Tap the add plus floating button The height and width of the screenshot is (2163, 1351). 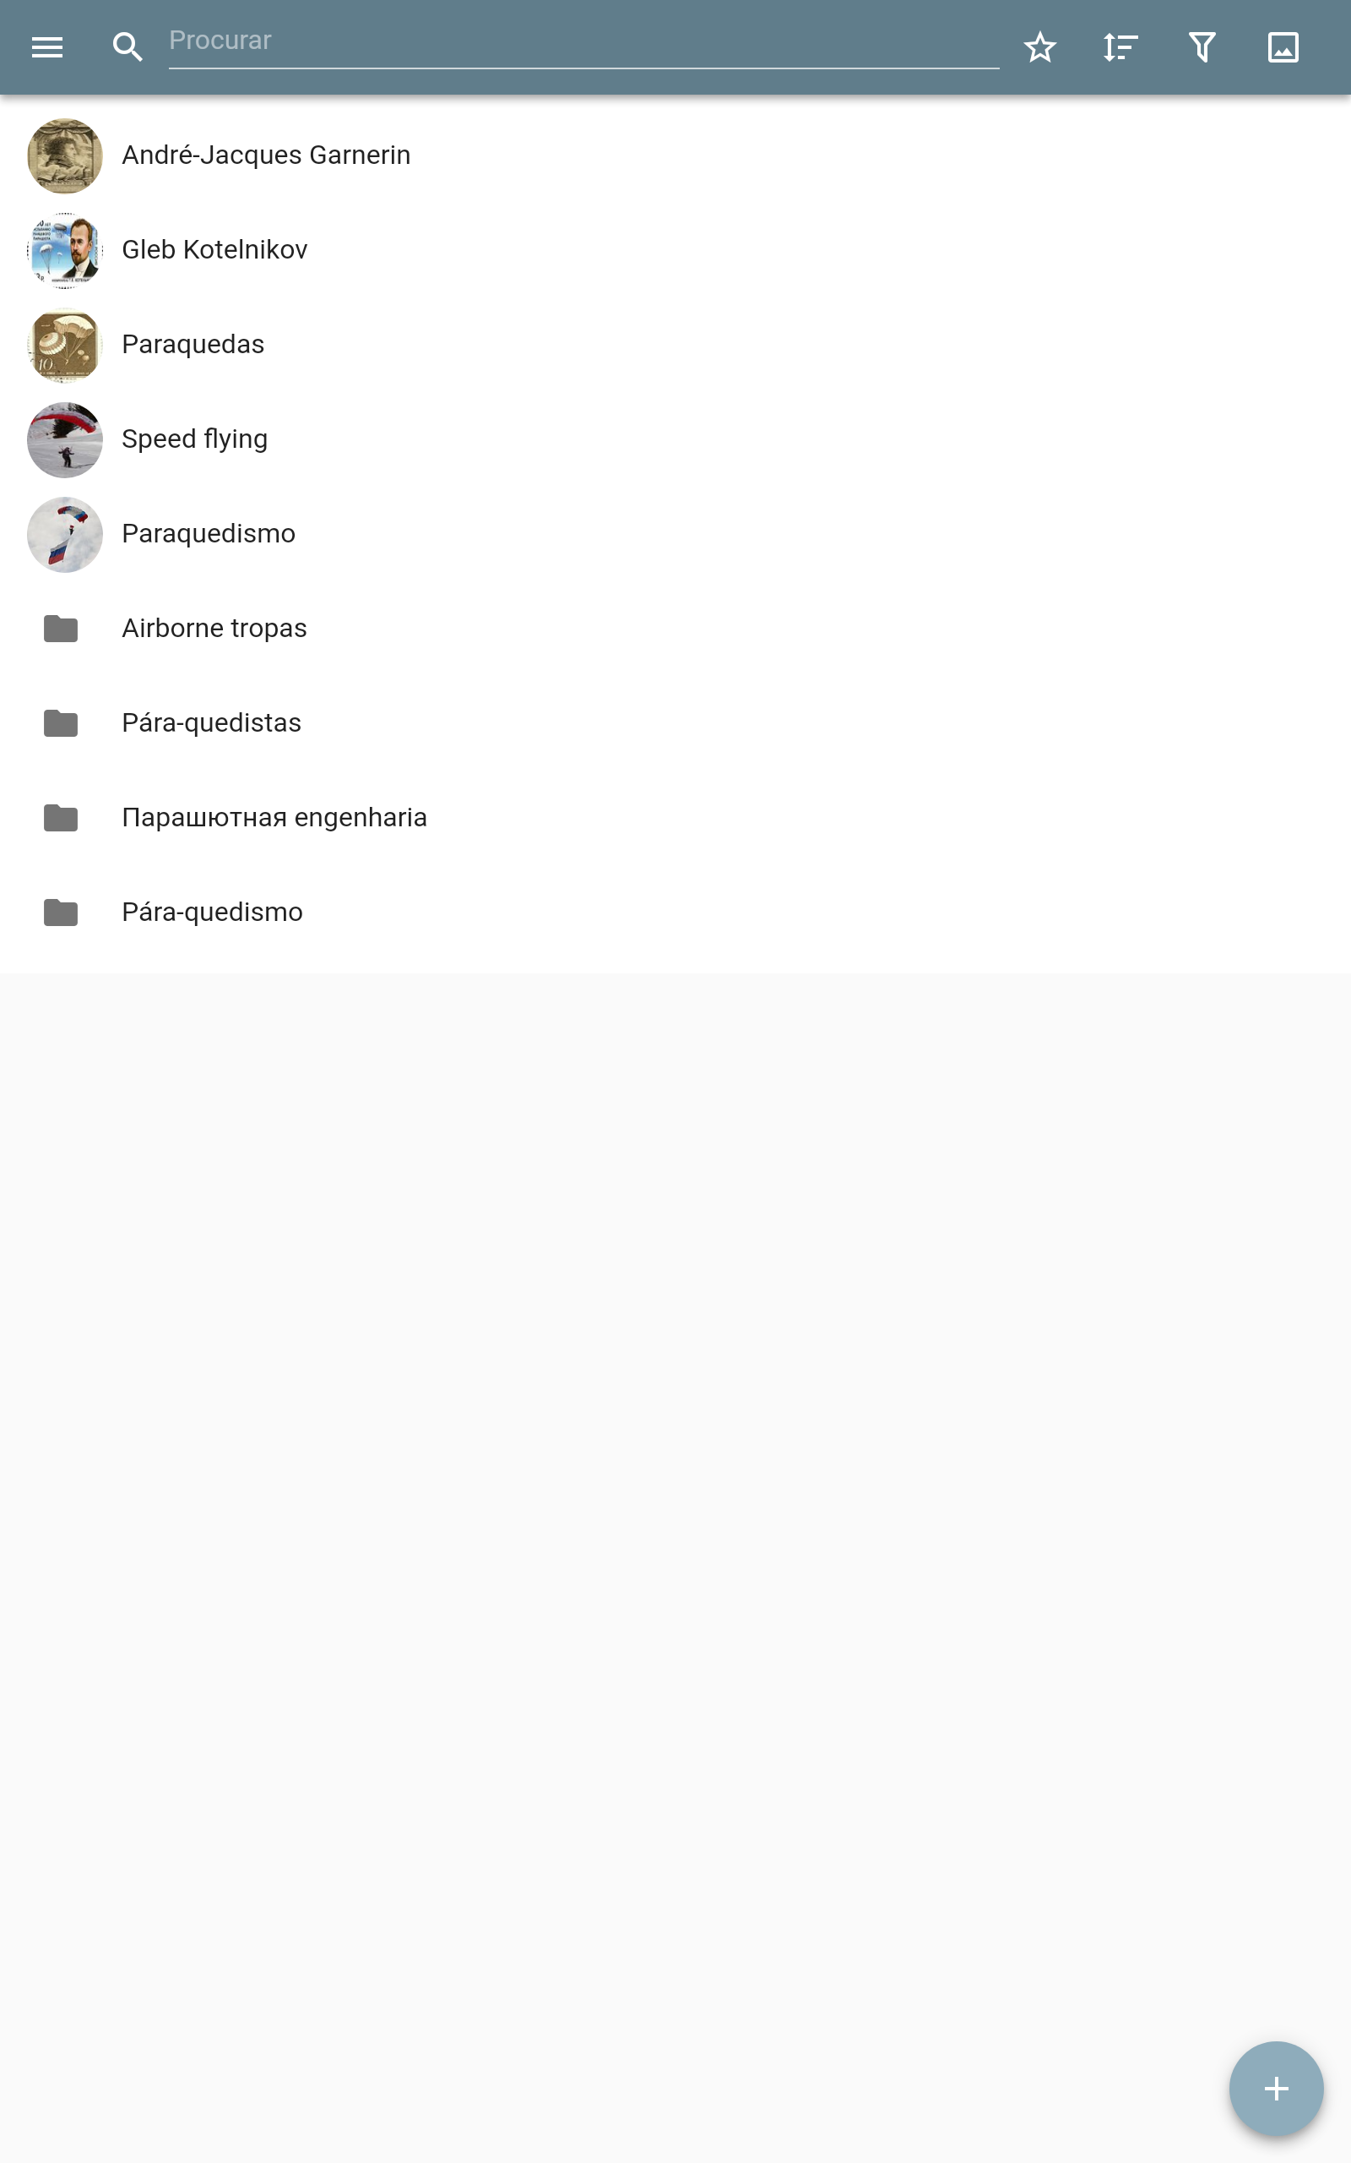click(x=1276, y=2089)
